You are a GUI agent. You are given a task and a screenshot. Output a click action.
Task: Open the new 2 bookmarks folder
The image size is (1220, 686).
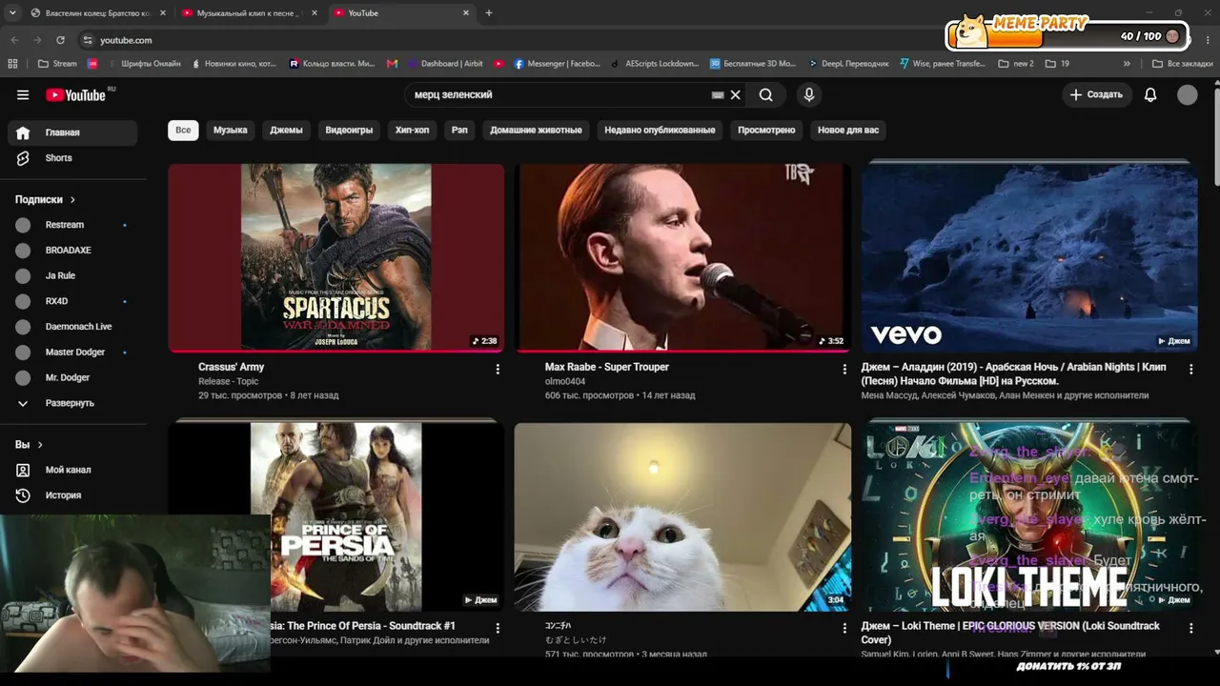pyautogui.click(x=1016, y=64)
